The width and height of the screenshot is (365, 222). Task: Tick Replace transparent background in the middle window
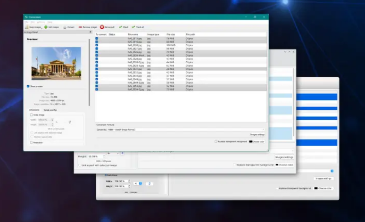[x=234, y=165]
